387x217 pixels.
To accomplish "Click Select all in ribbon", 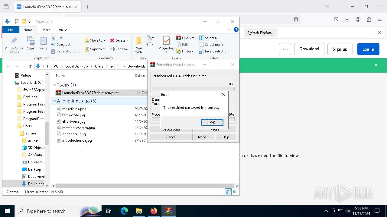I will (209, 38).
